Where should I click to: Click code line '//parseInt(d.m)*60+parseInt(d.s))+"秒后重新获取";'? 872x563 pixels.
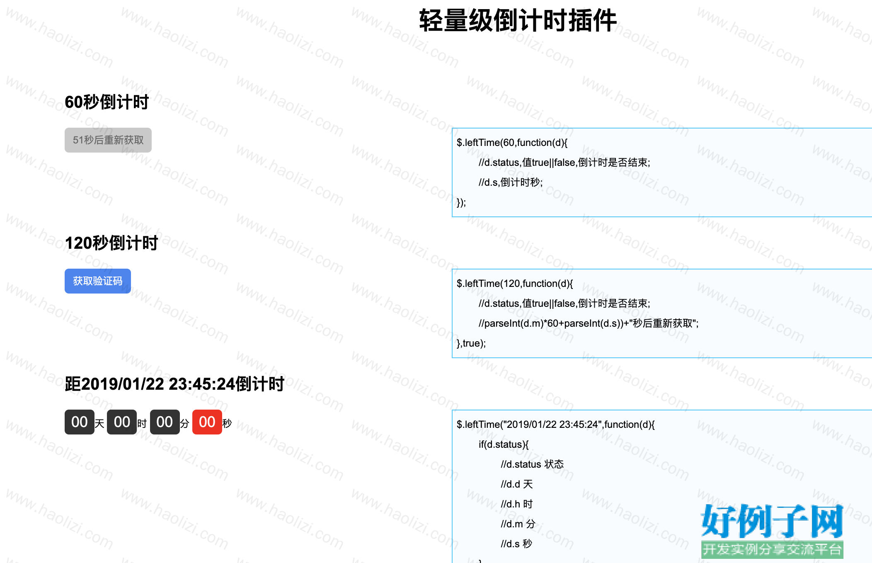589,323
